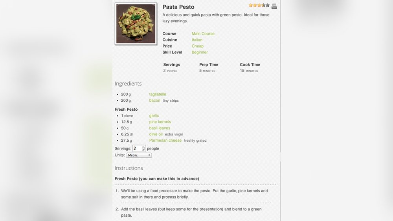Click the garlic ingredient link
Screen dimensions: 393x221
coord(154,116)
